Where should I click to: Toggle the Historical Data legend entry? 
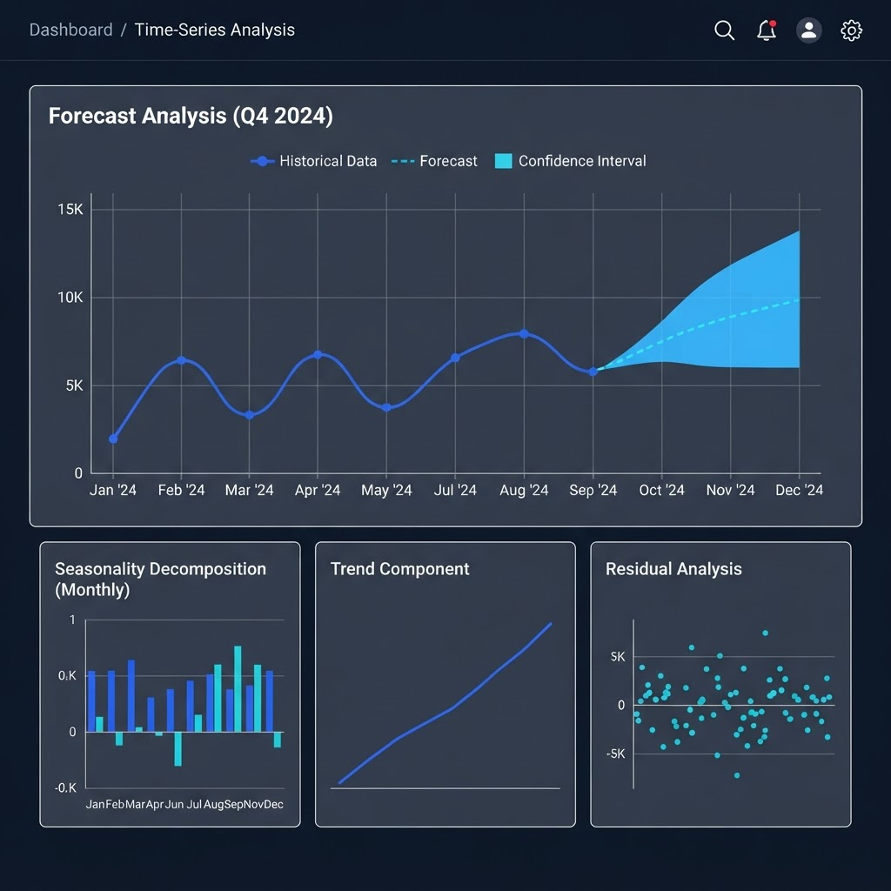[x=313, y=161]
